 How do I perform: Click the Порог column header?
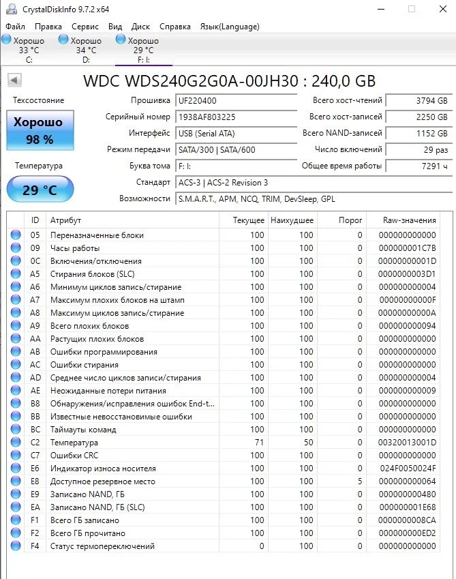(341, 220)
